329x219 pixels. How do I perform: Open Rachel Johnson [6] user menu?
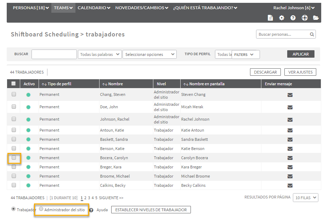point(294,8)
